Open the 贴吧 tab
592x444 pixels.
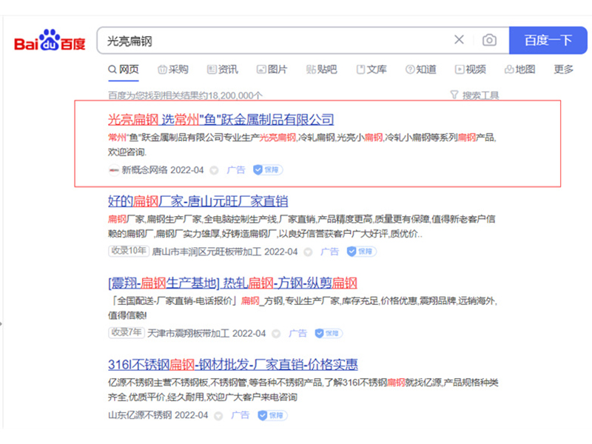(321, 70)
